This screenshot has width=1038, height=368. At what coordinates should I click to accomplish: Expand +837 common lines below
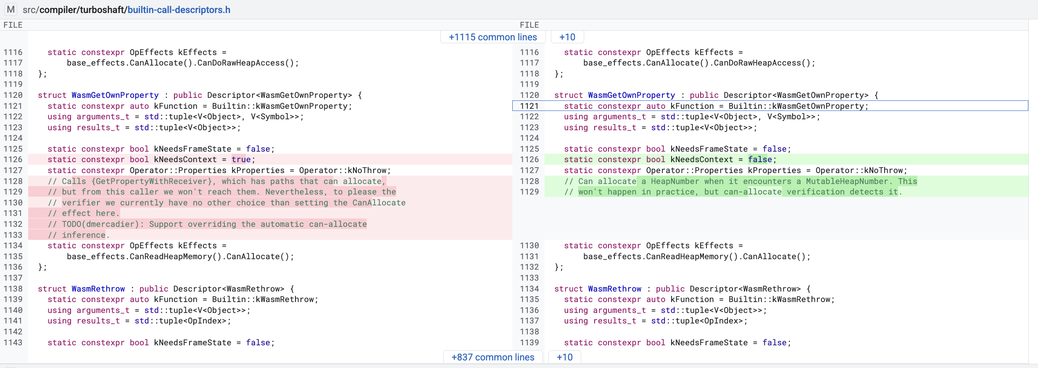pos(493,357)
